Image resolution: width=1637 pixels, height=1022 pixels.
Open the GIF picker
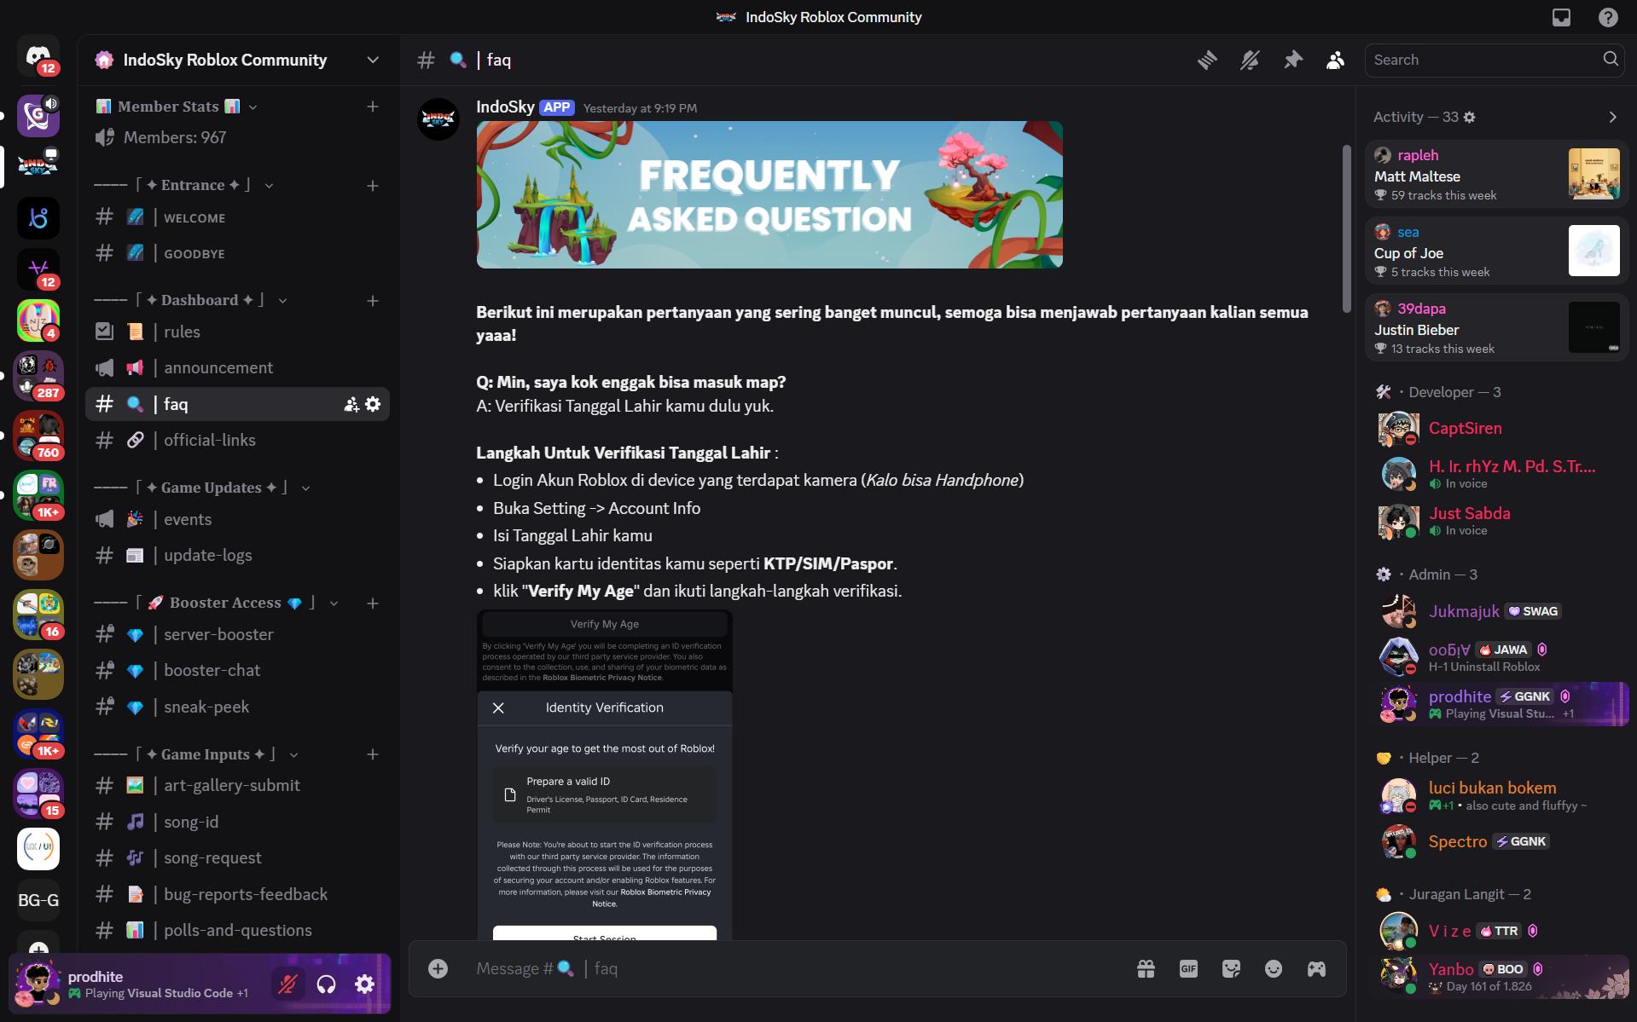(x=1188, y=968)
